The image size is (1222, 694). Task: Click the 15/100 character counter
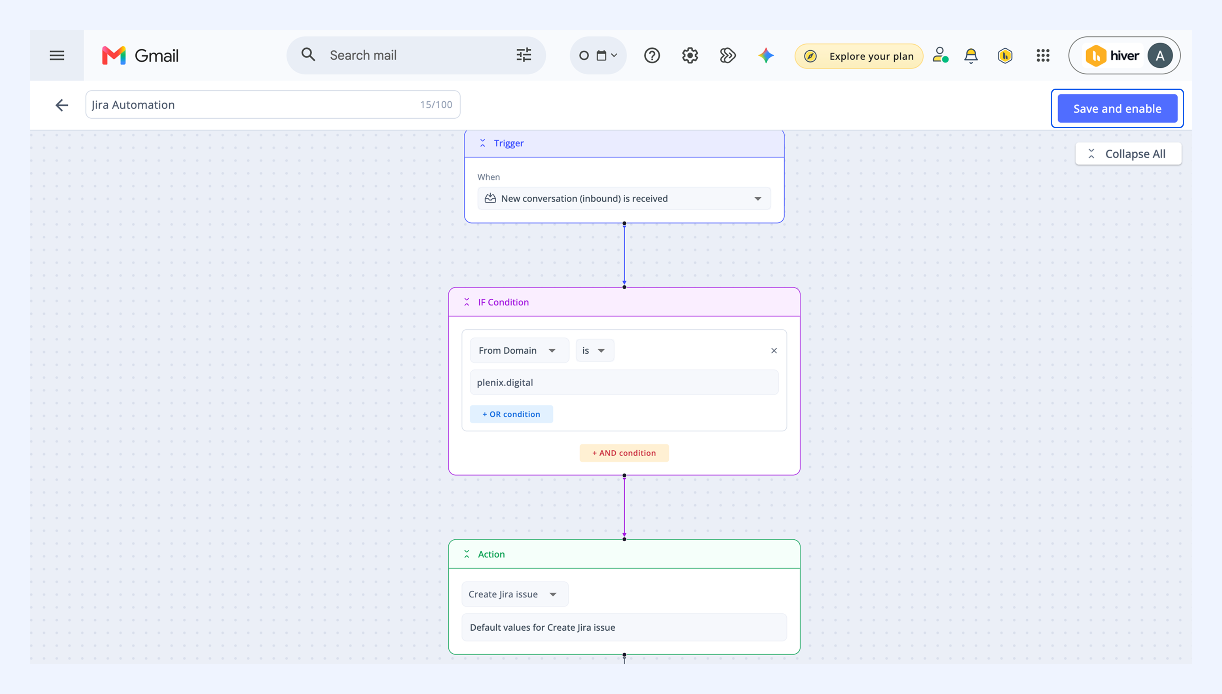click(x=436, y=104)
